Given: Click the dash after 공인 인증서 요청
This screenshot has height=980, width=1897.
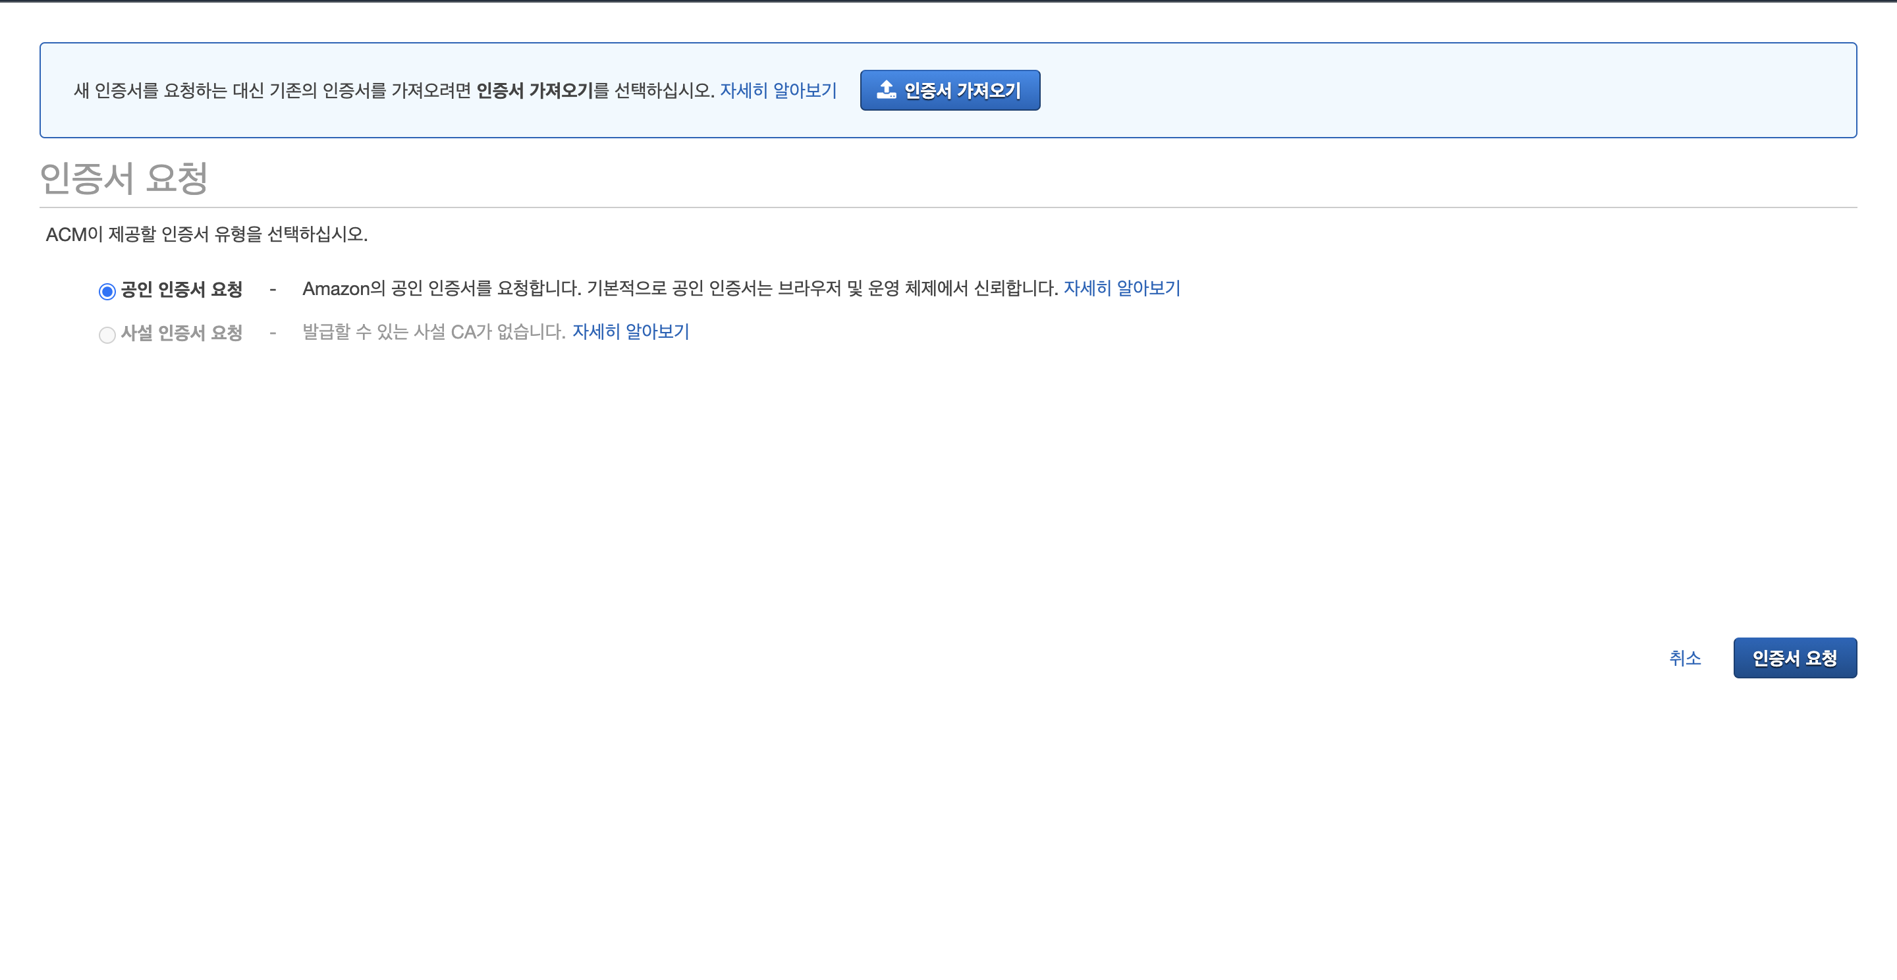Looking at the screenshot, I should click(273, 289).
